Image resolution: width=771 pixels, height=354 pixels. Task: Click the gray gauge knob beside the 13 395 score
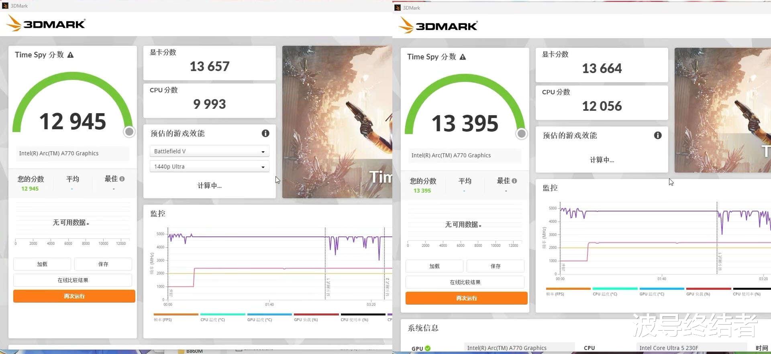(522, 134)
